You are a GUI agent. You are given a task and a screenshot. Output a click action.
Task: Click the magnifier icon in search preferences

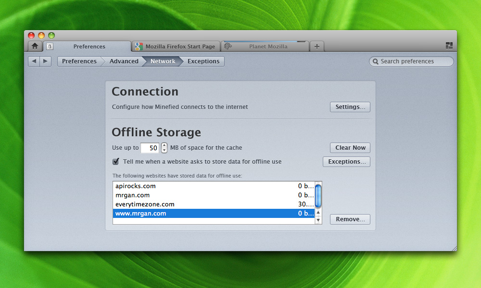click(375, 61)
